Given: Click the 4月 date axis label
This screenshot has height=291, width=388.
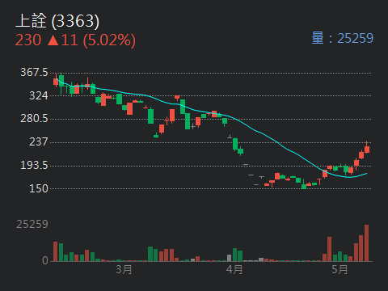Looking at the screenshot, I should [x=234, y=269].
